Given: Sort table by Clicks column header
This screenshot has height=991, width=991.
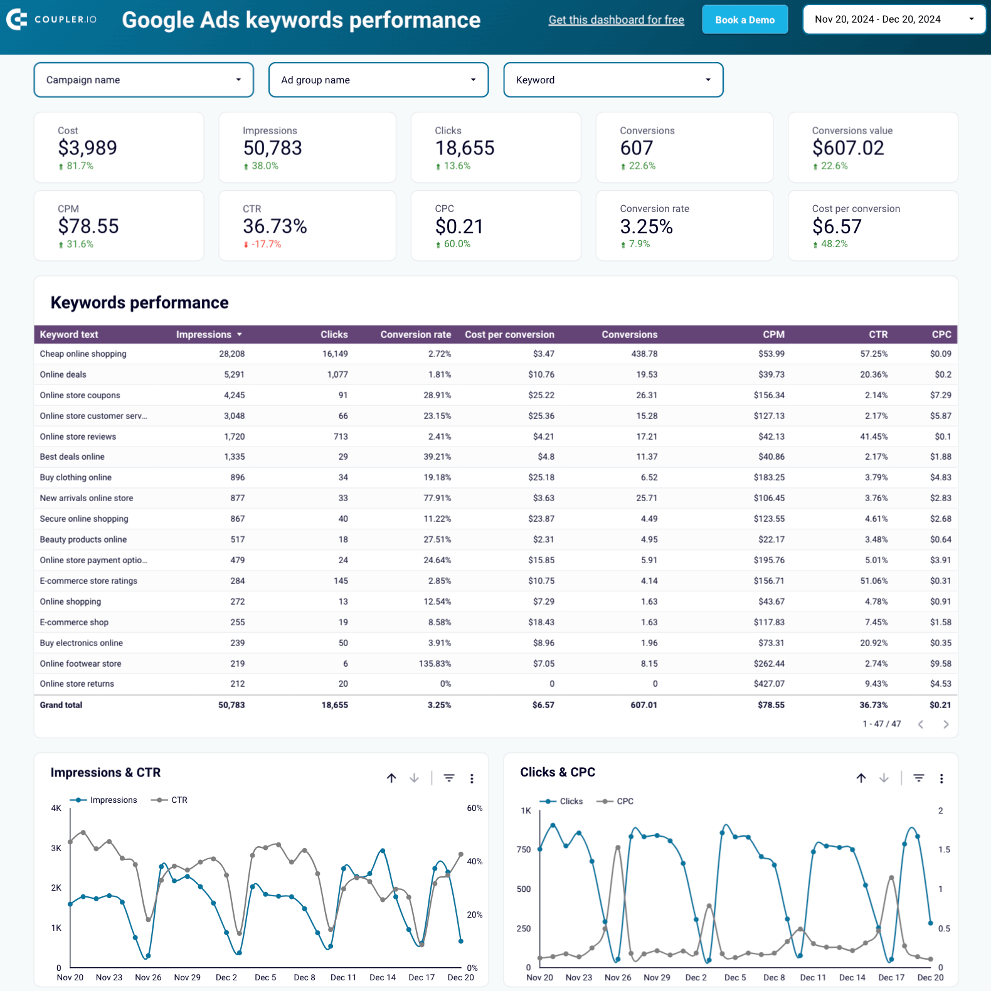Looking at the screenshot, I should (x=334, y=335).
